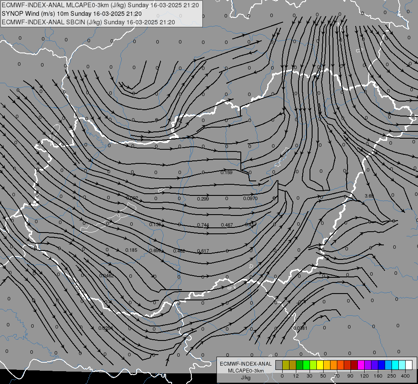Choose the bright green legend swatch
This screenshot has width=418, height=384.
(x=306, y=365)
